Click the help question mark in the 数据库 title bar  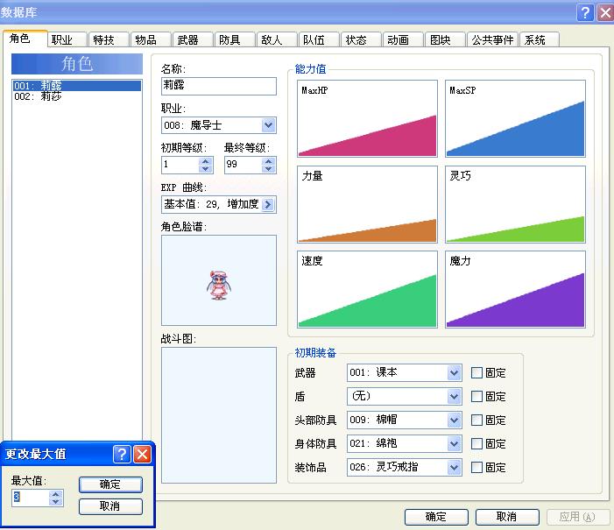click(585, 12)
